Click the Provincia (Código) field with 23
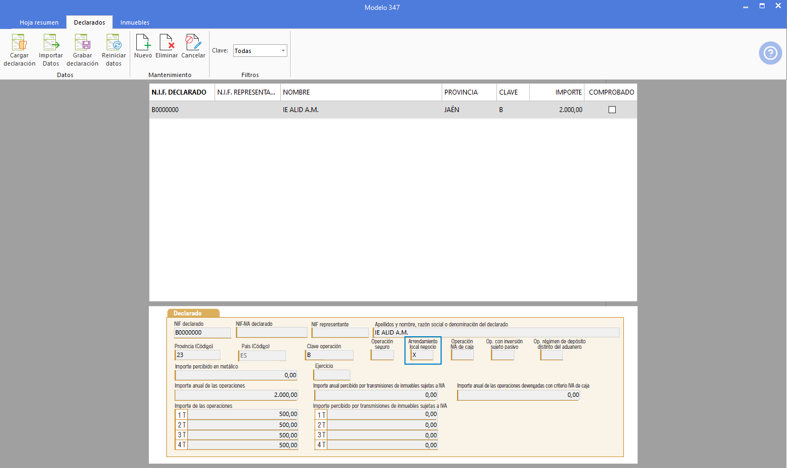Screen dimensions: 787x468 198,355
